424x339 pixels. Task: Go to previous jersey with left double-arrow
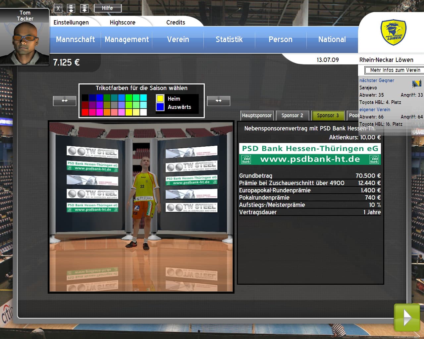click(x=65, y=101)
